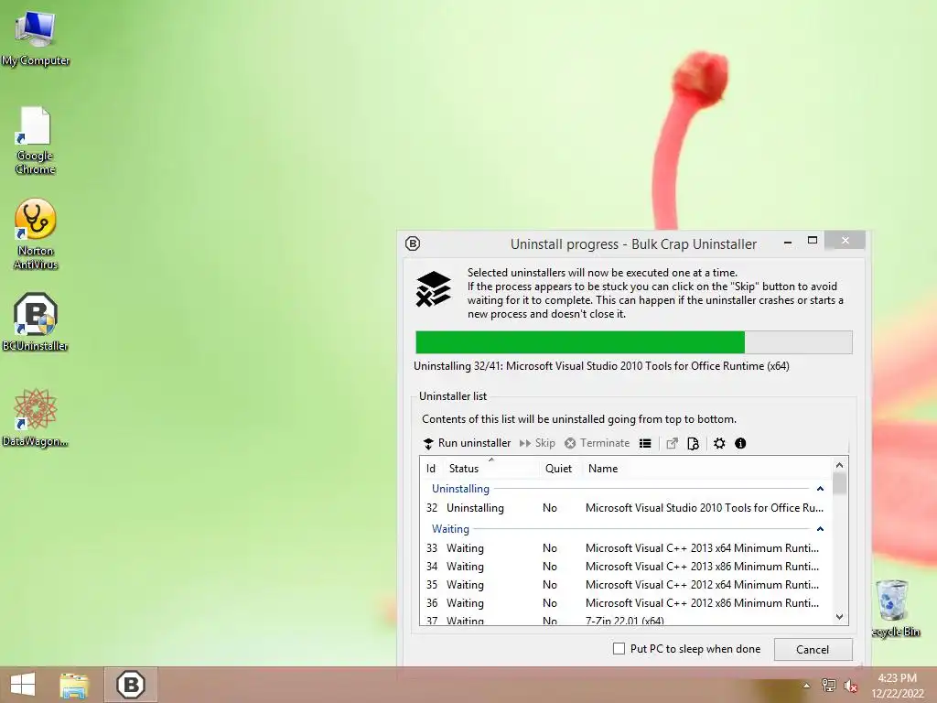The width and height of the screenshot is (937, 703).
Task: Click the list scrollbar thumb
Action: (x=840, y=483)
